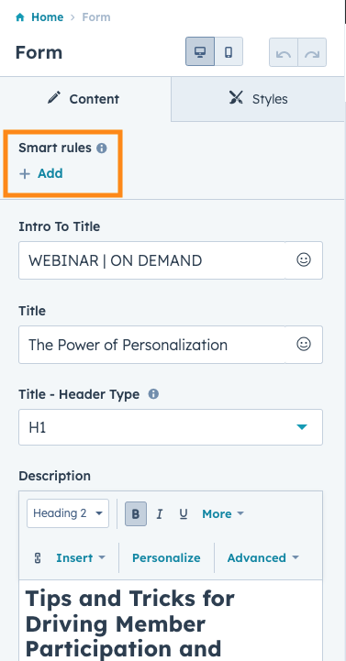Screen dimensions: 346x661
Task: Click the link icon in editor toolbar
Action: 38,558
